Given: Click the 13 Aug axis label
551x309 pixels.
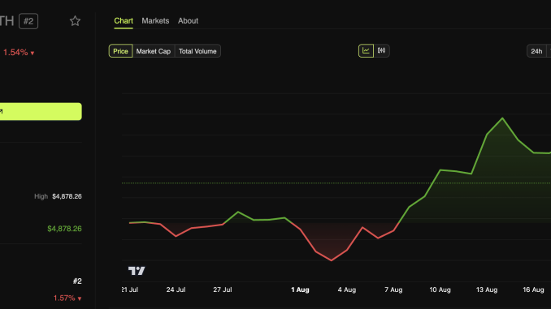Looking at the screenshot, I should pos(487,290).
